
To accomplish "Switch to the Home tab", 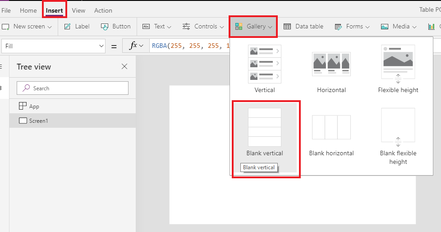I will tap(28, 10).
